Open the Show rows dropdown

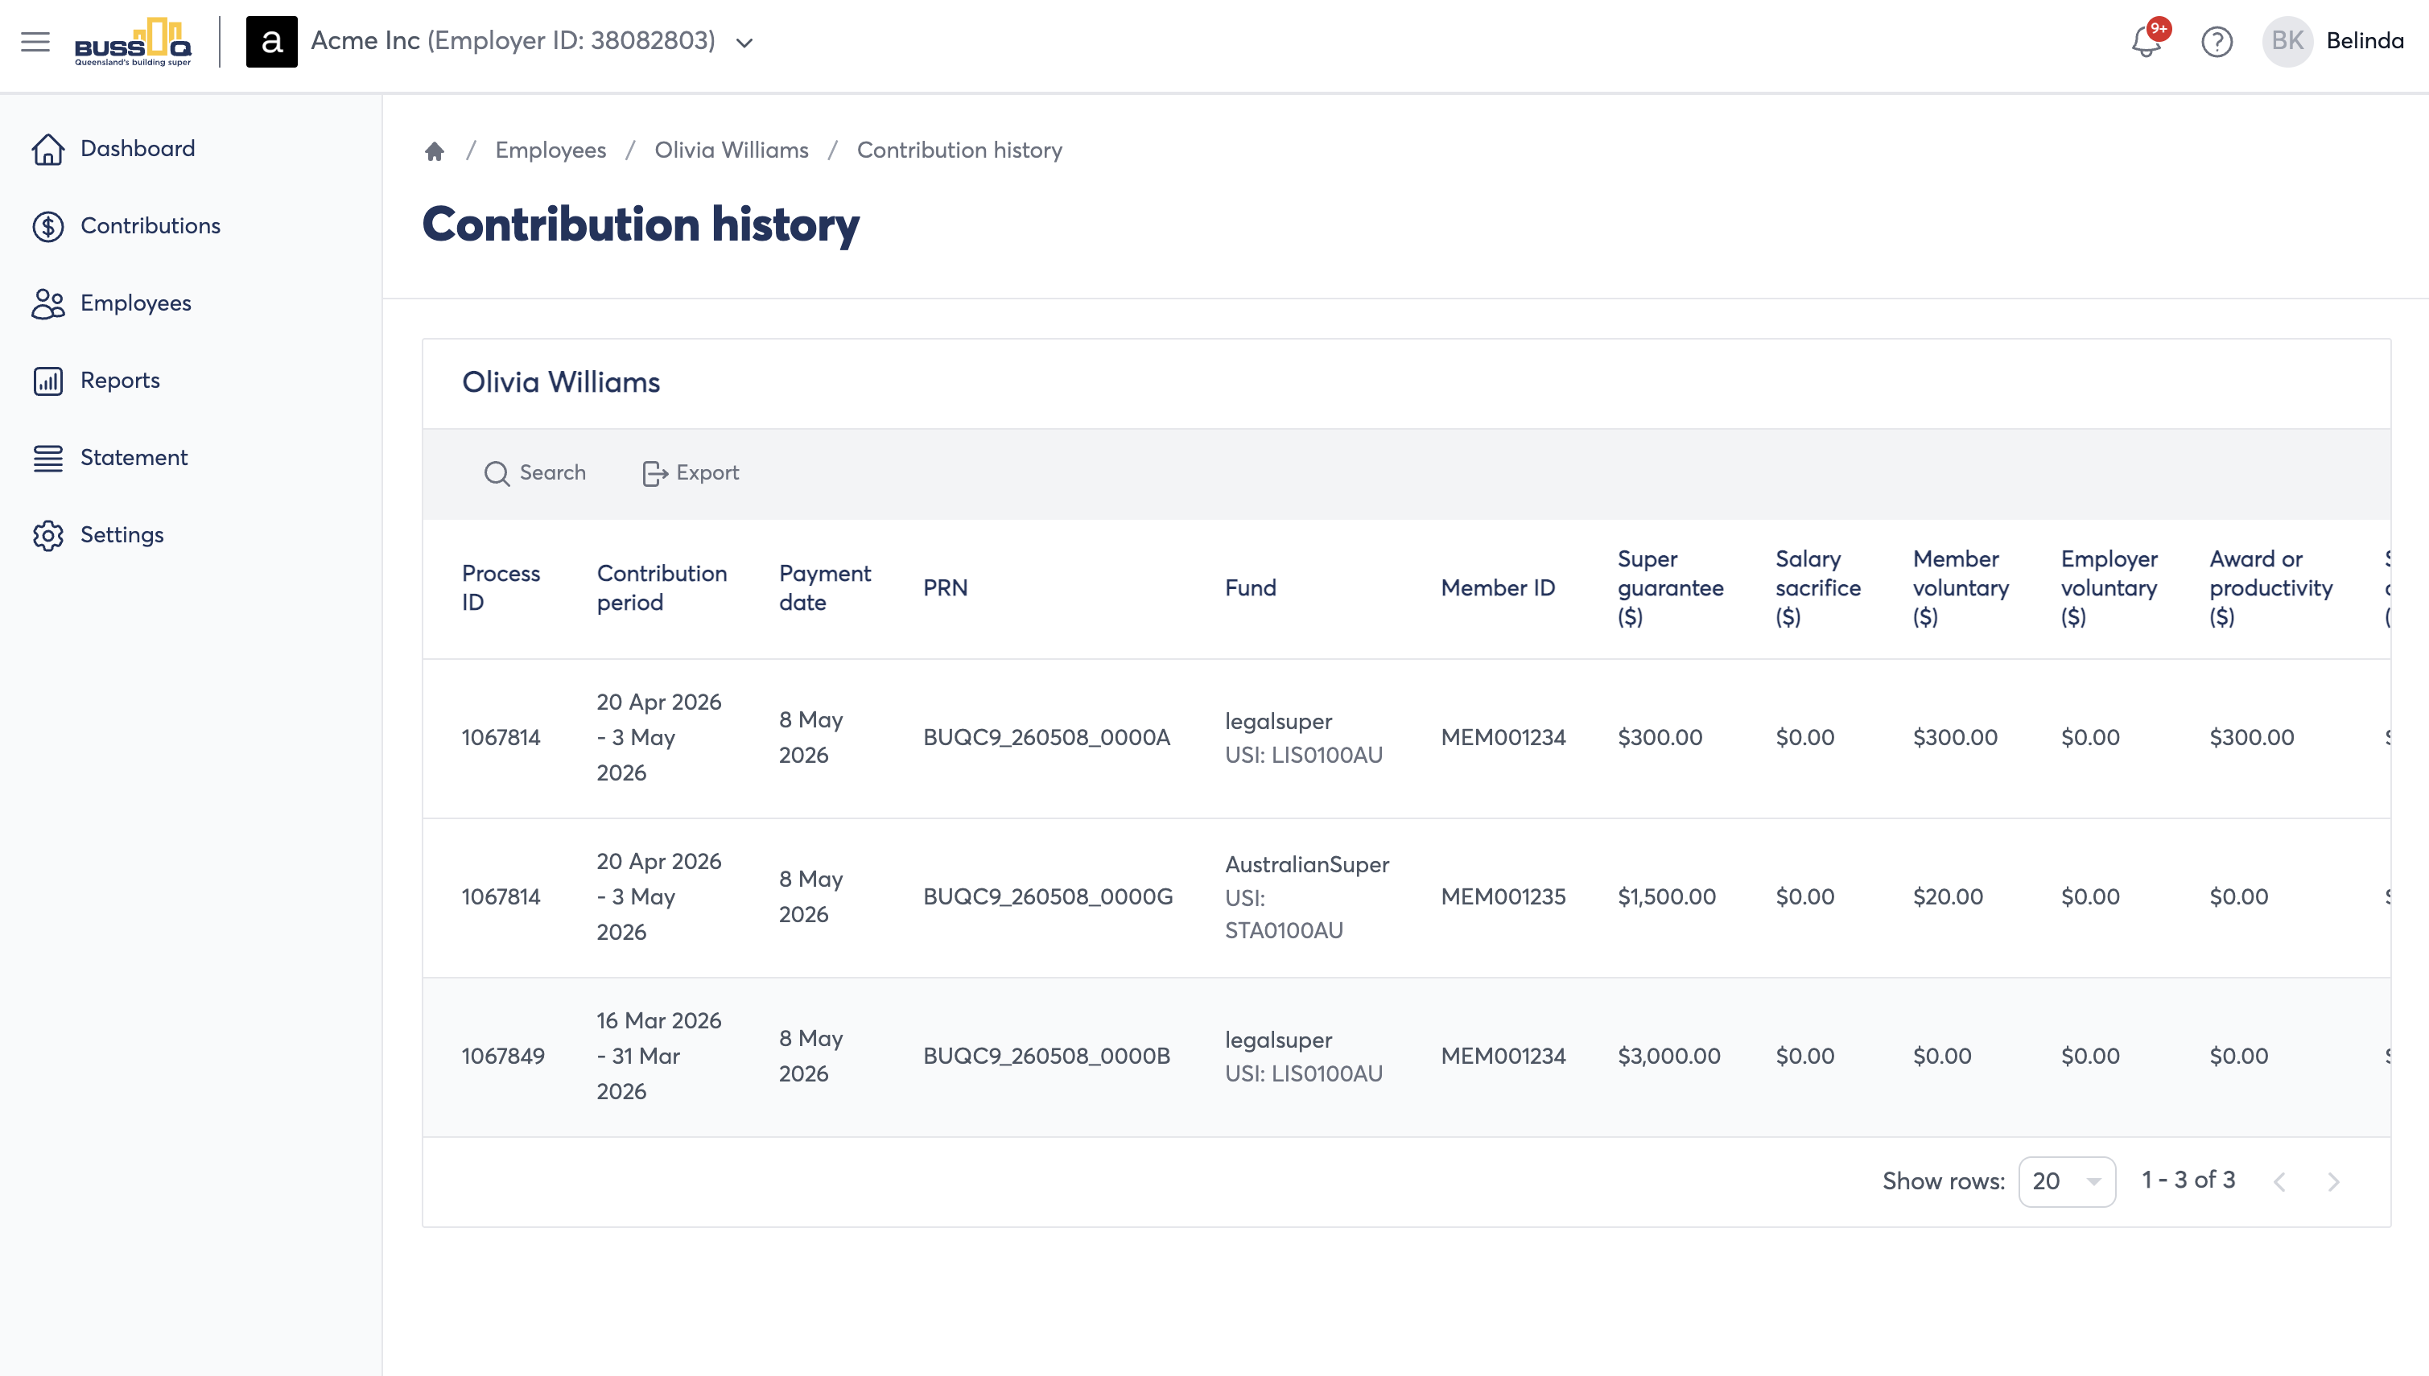click(x=2066, y=1181)
